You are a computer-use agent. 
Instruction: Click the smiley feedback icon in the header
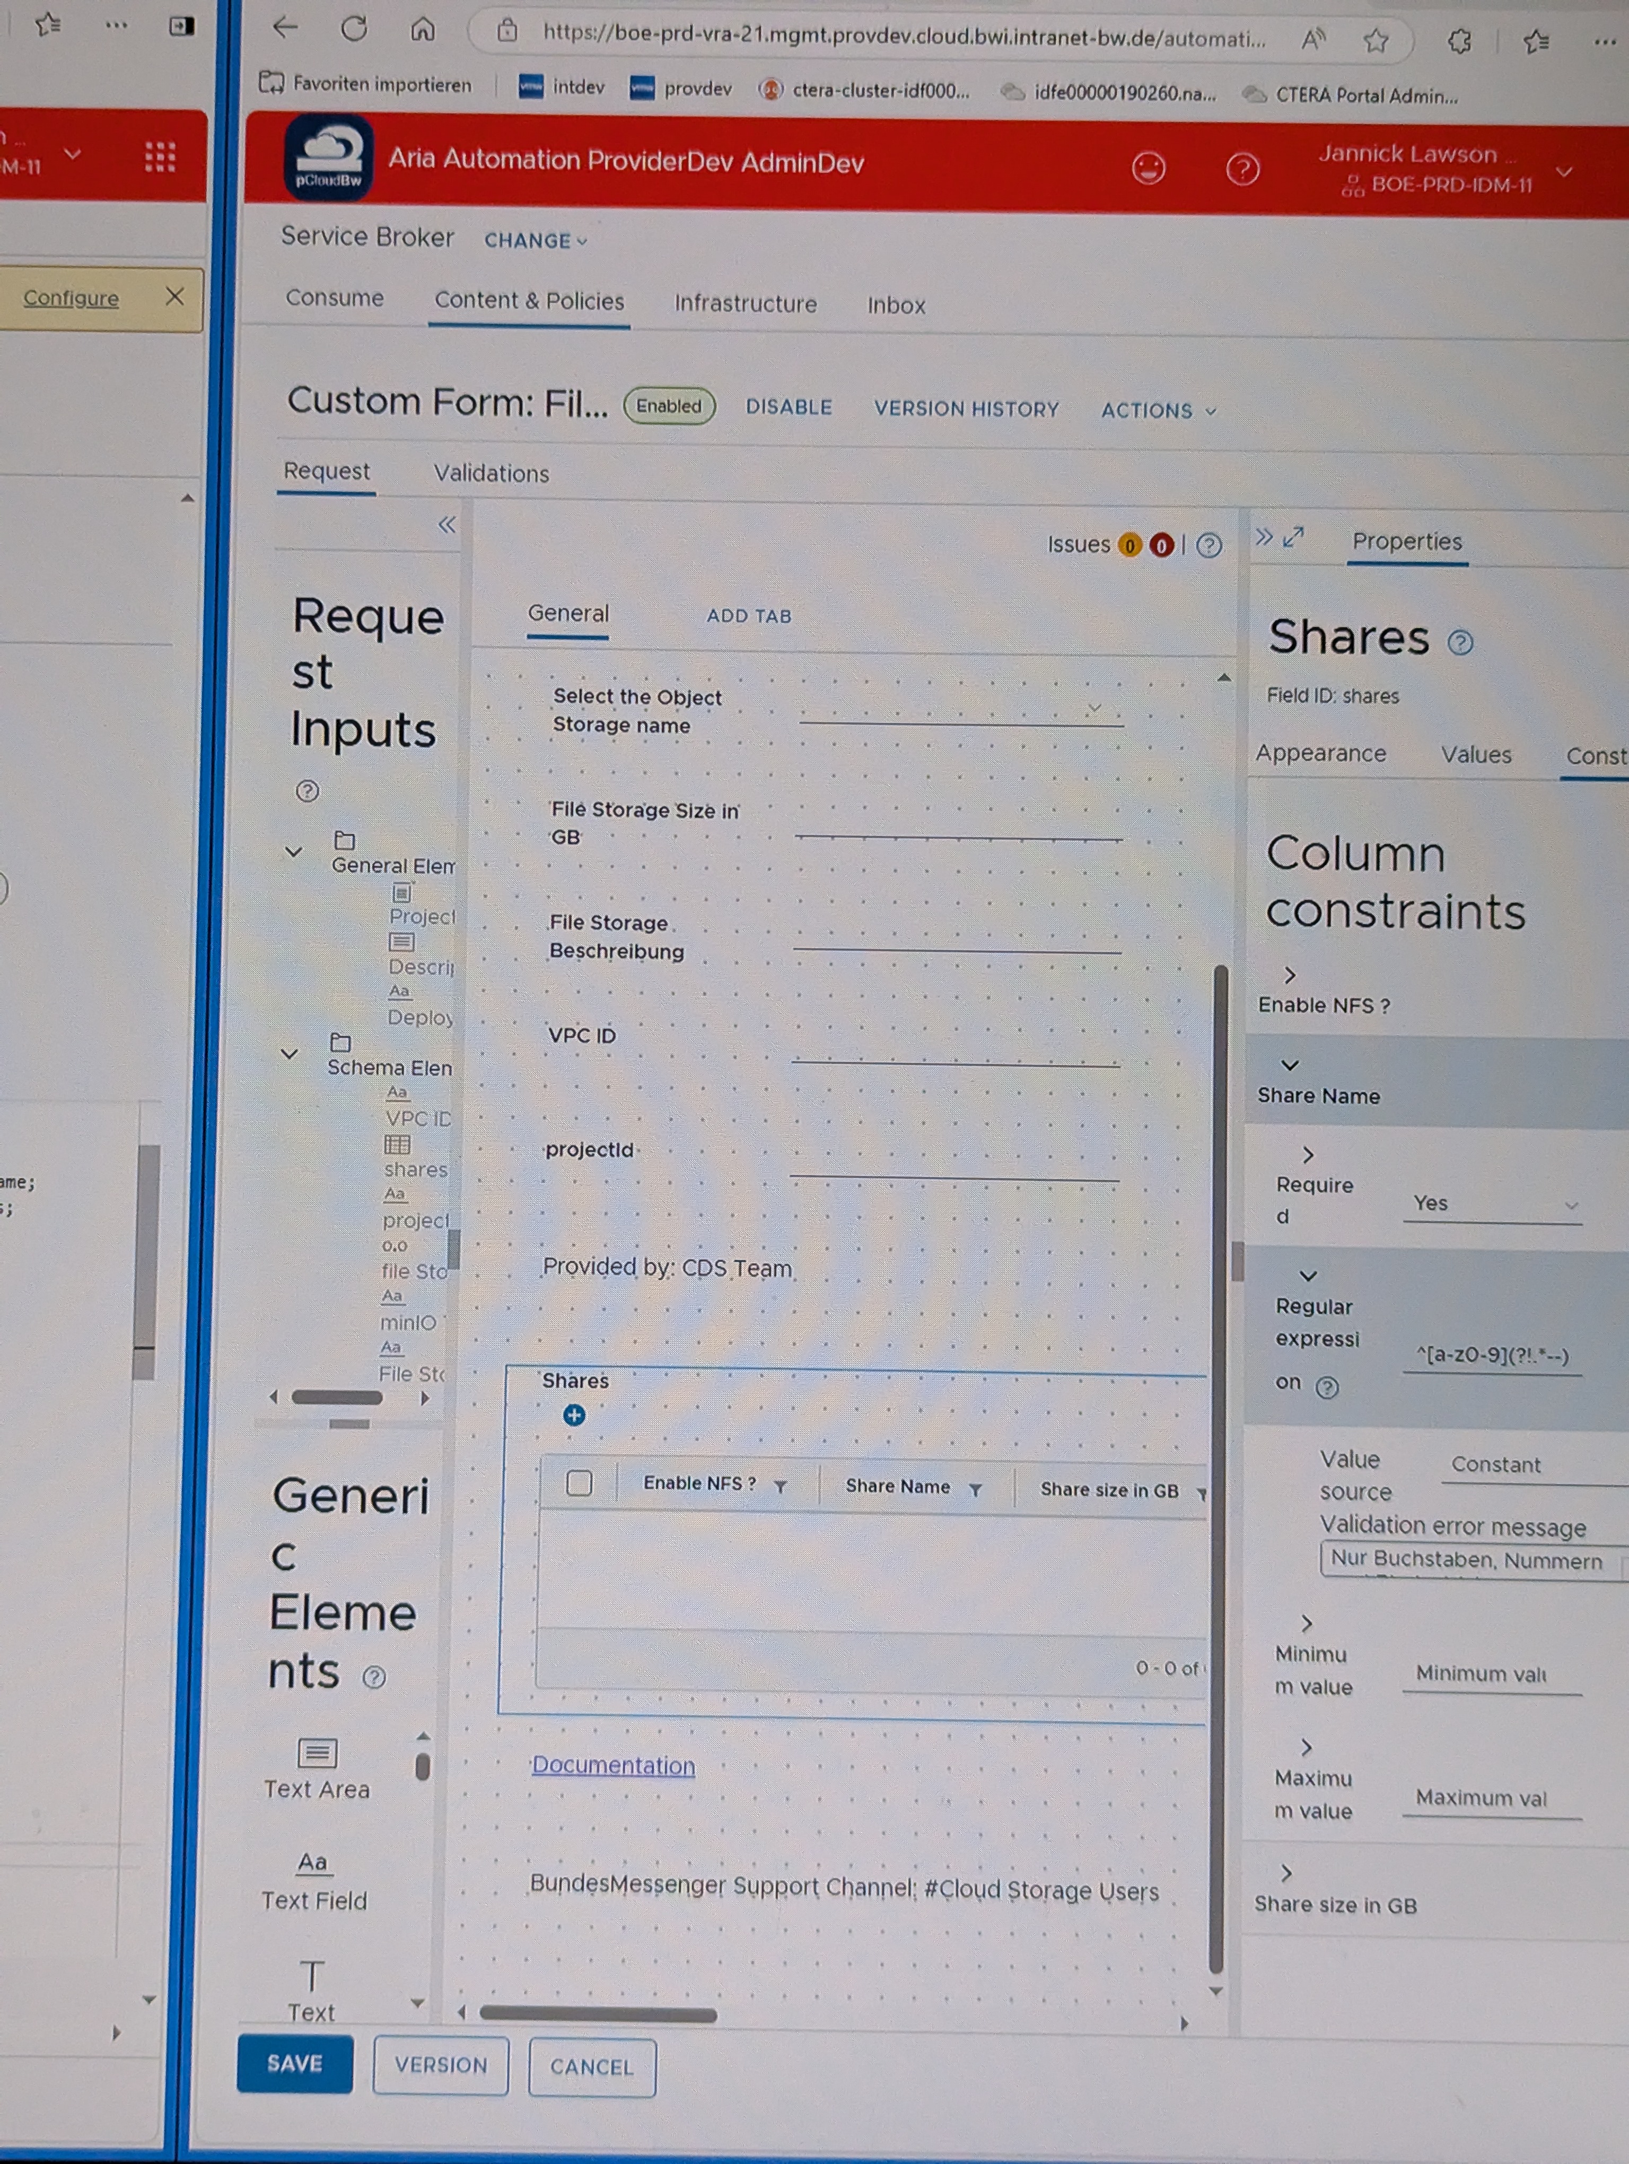click(1148, 168)
